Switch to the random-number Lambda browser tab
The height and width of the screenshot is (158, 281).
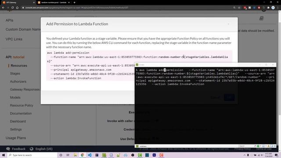click(54, 3)
